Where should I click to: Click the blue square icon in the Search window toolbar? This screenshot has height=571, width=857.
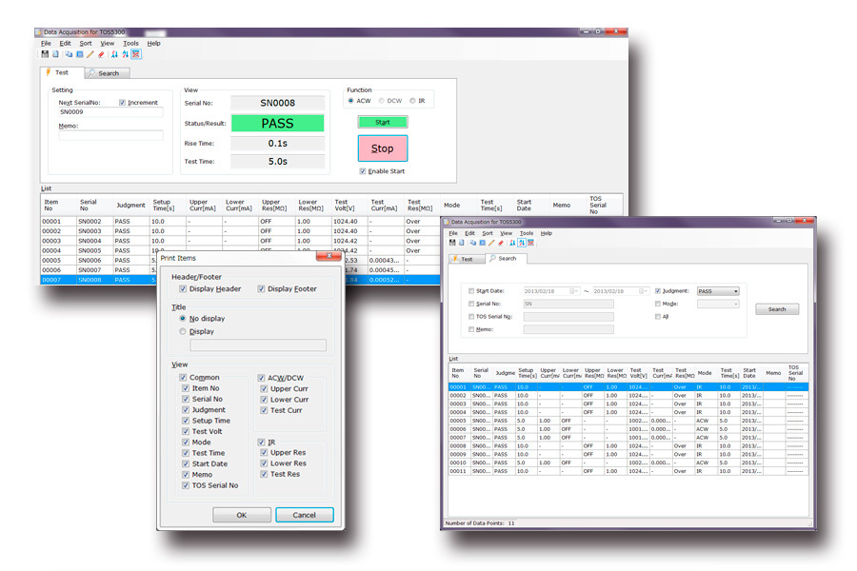point(482,243)
